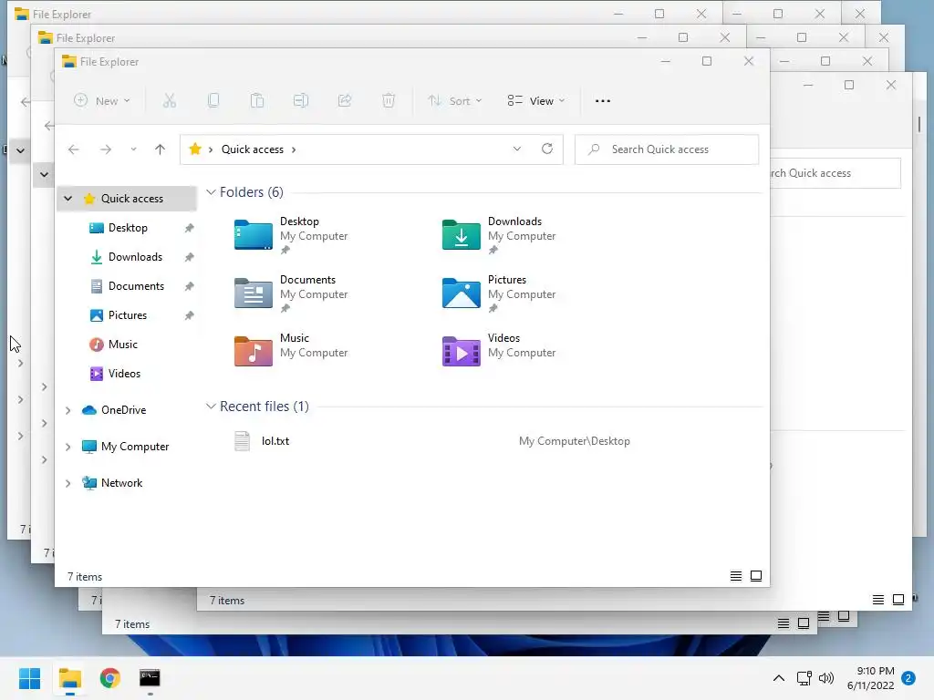934x700 pixels.
Task: Switch to details view in the rightmost background window
Action: point(878,600)
